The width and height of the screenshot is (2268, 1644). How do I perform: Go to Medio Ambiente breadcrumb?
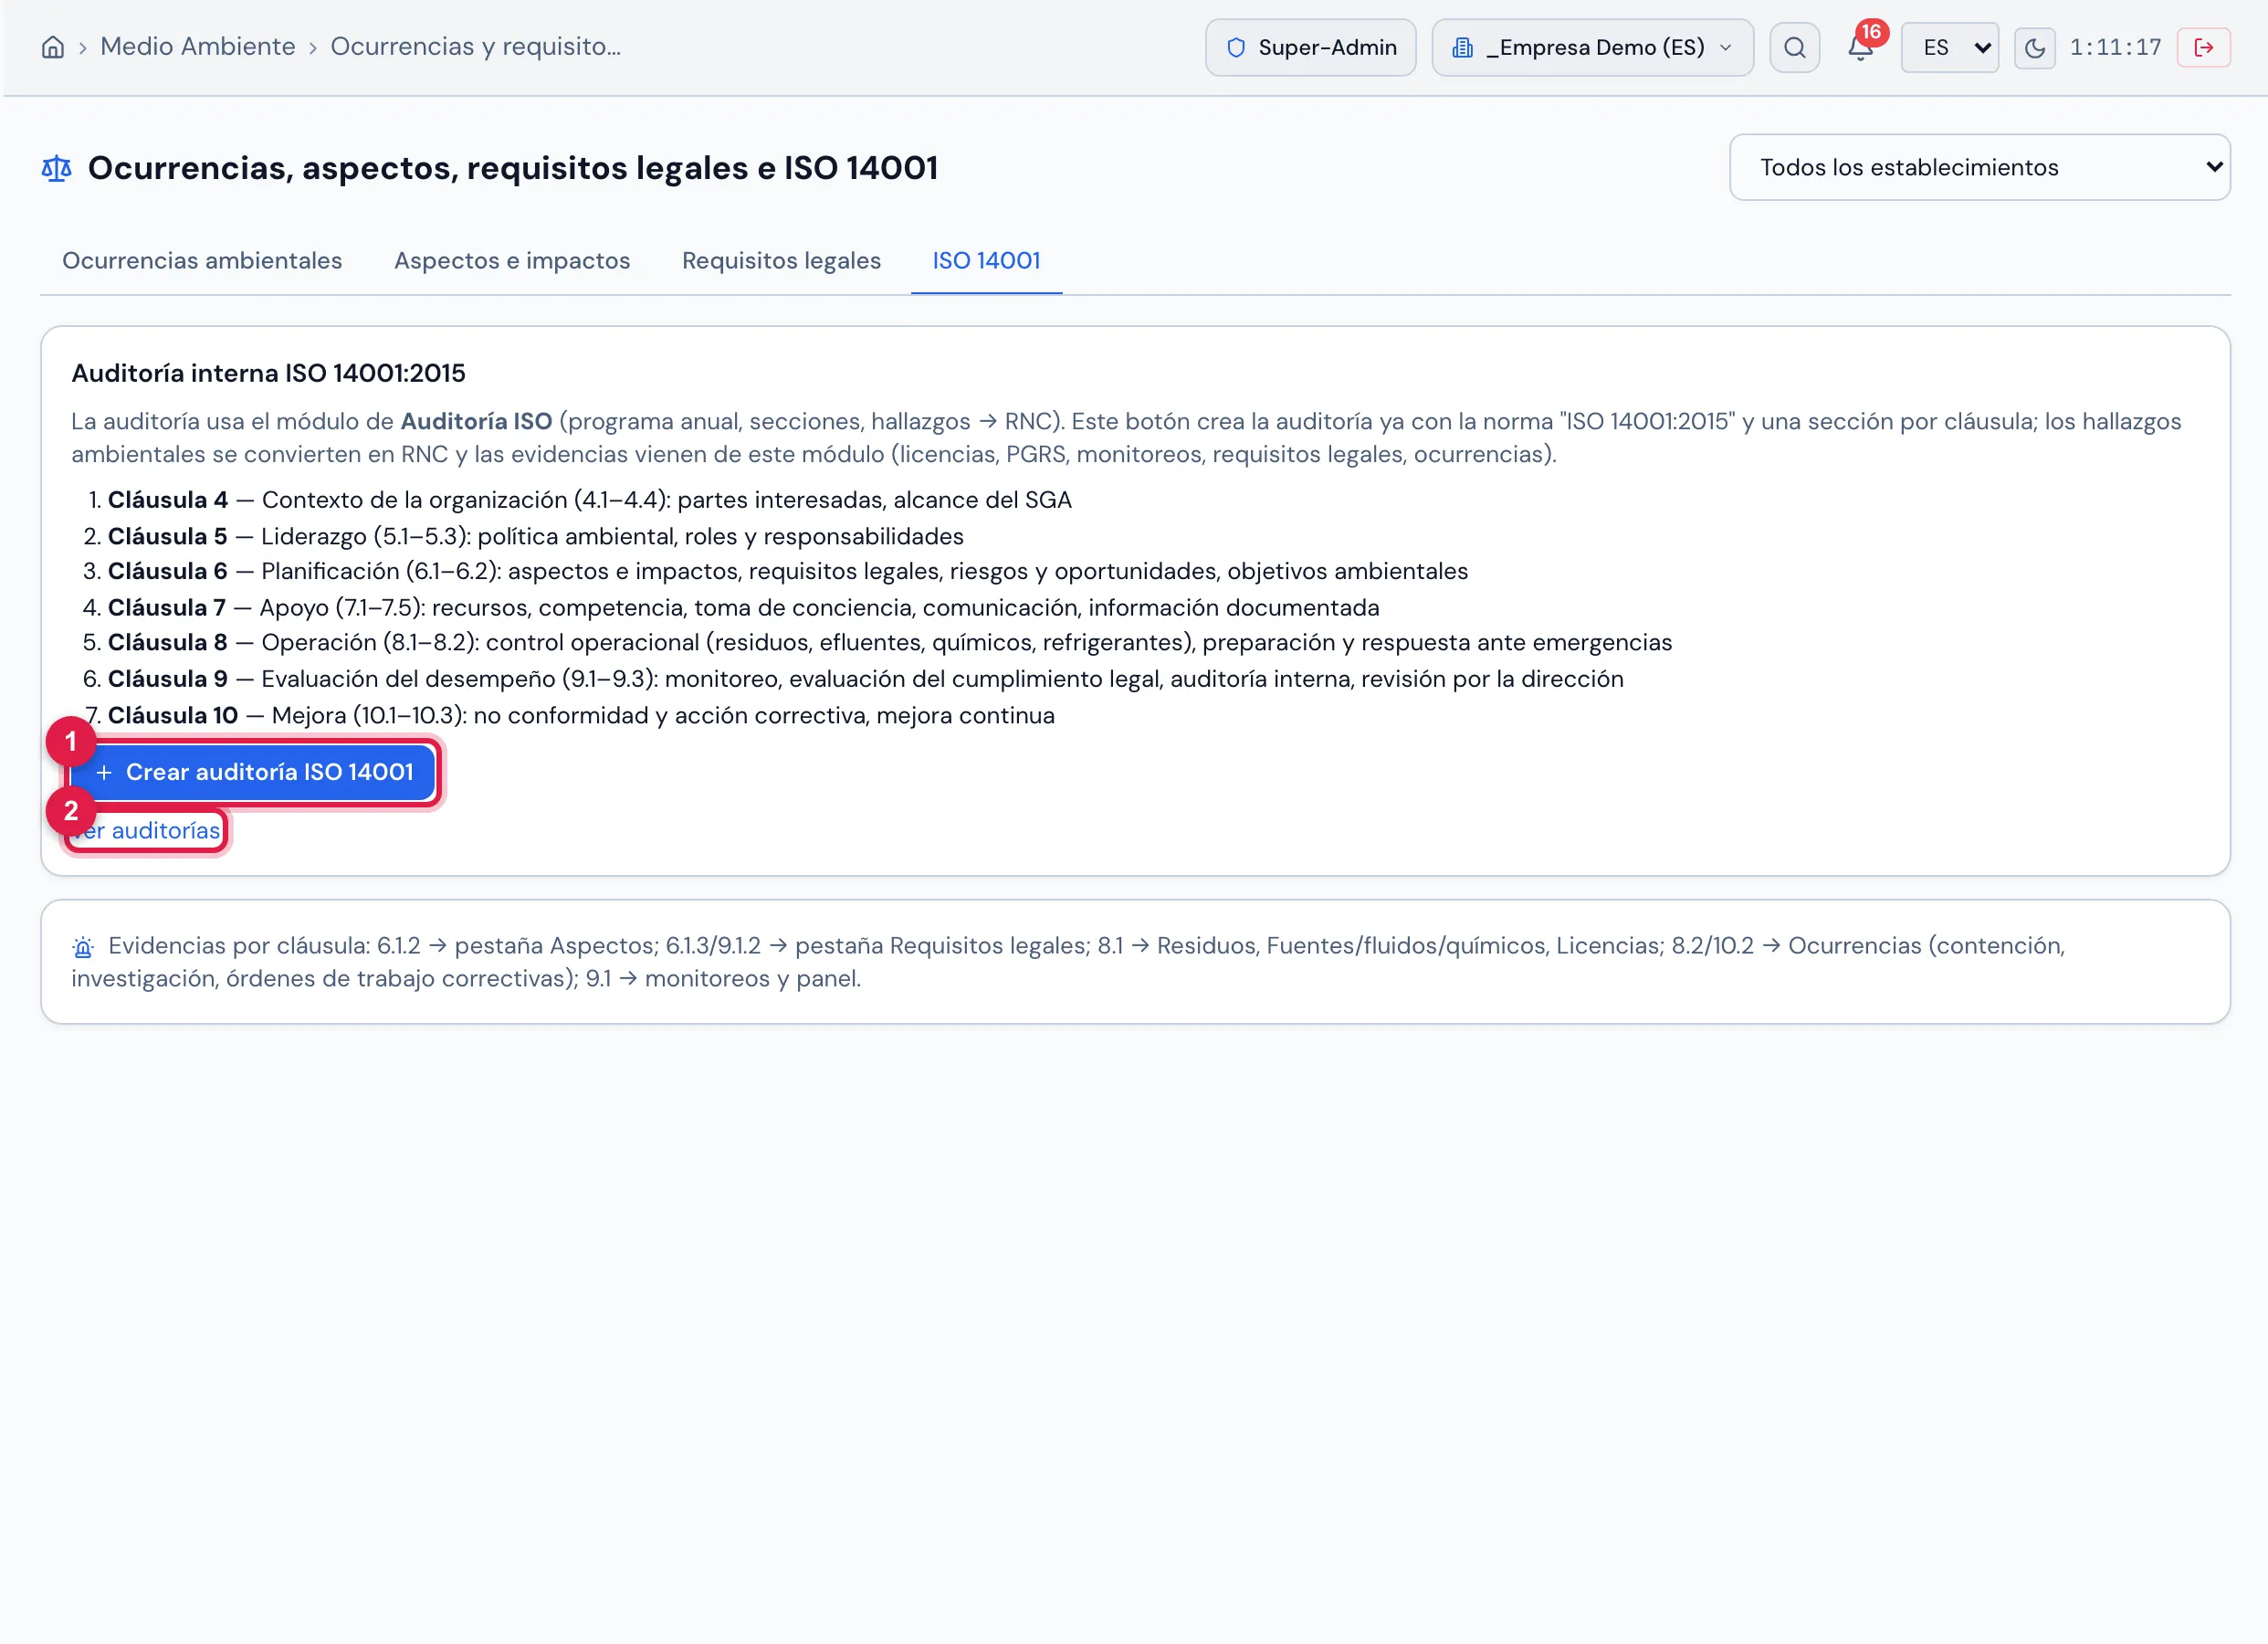point(198,47)
